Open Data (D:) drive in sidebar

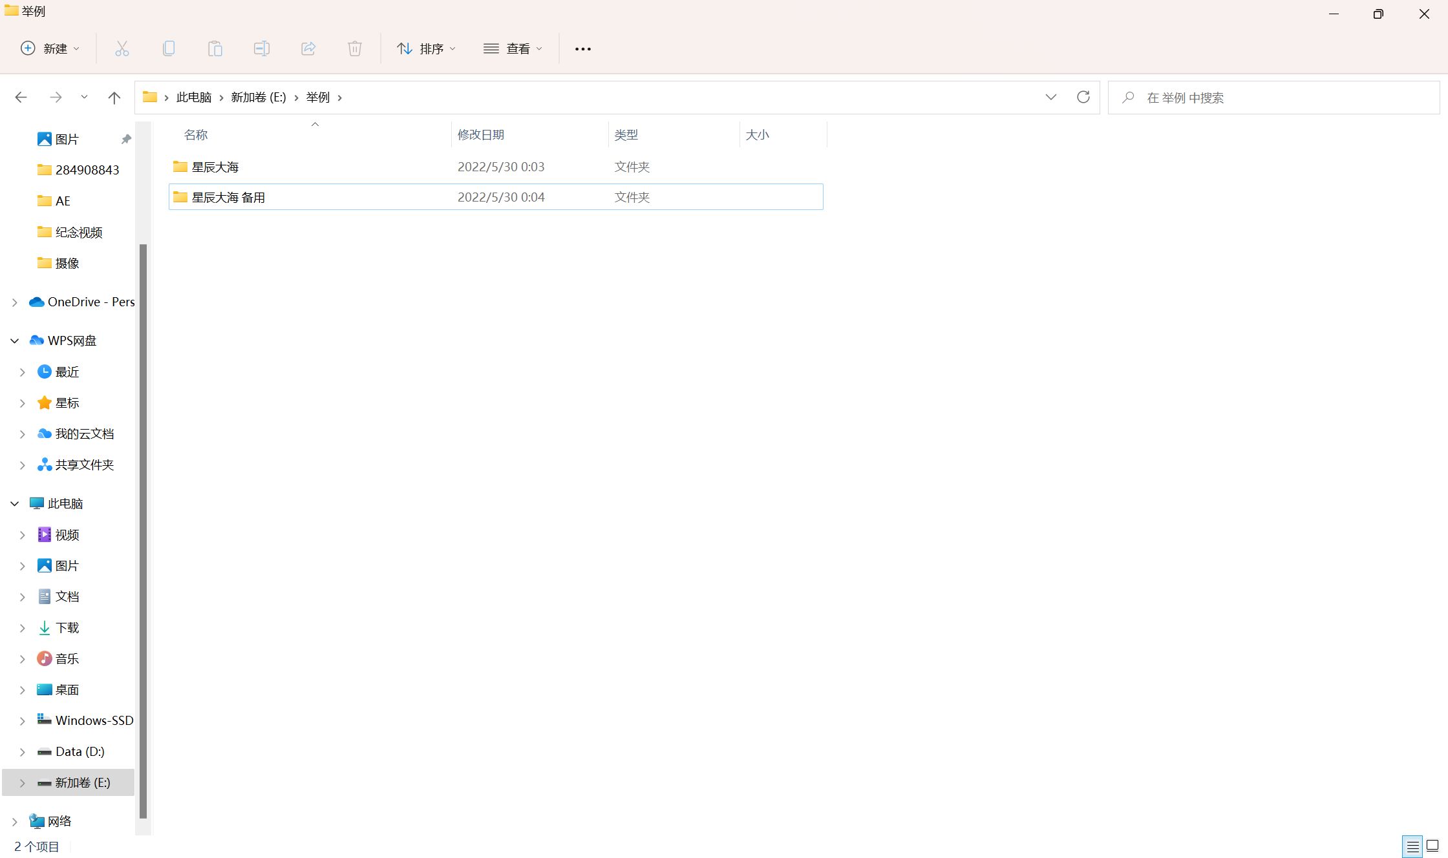71,751
